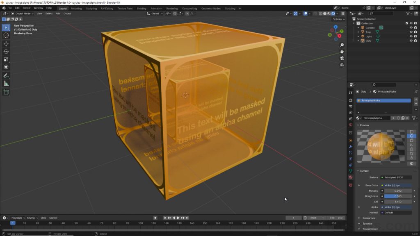Select the Measure tool
The image size is (420, 236).
coord(6,84)
